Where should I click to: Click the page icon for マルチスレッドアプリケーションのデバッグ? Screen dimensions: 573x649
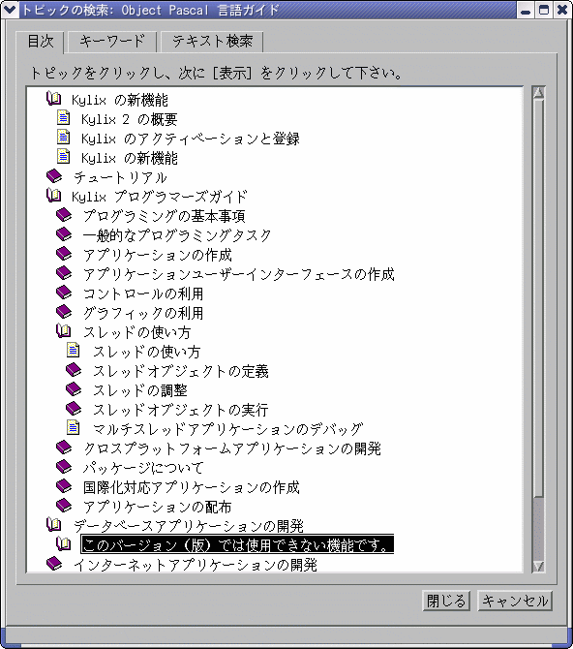[x=74, y=427]
